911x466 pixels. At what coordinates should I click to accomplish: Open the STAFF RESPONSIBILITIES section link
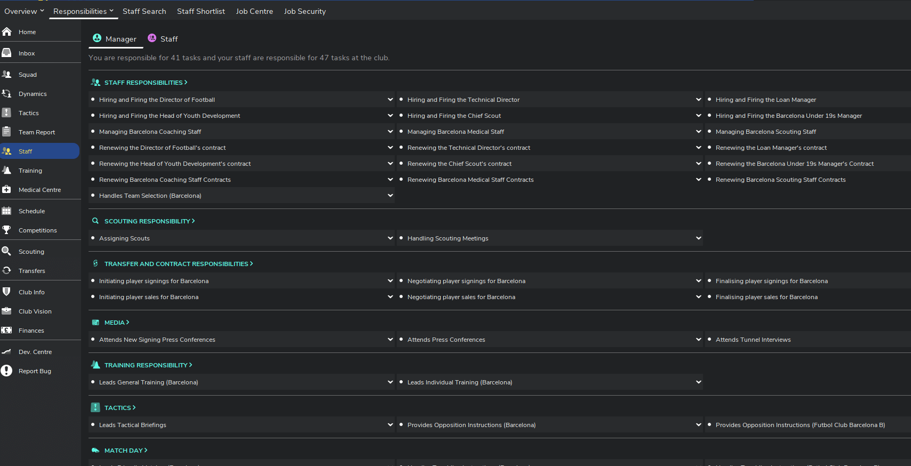pos(146,83)
